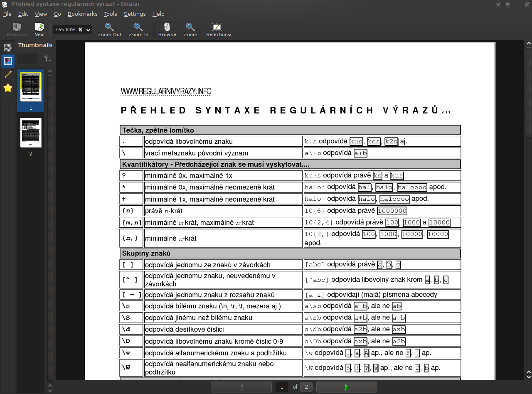Go to the Next page in toolbar

tap(39, 30)
